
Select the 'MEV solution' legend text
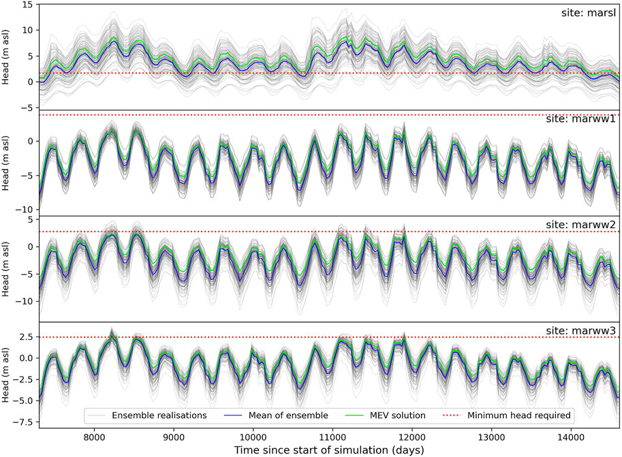tap(397, 415)
